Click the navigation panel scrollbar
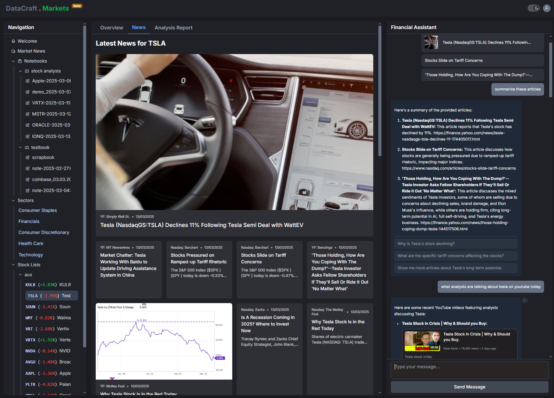 coord(85,186)
